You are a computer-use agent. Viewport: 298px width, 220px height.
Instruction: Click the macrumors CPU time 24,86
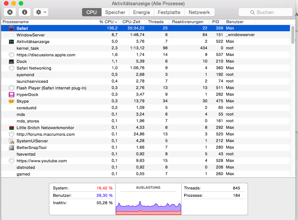tap(139, 134)
